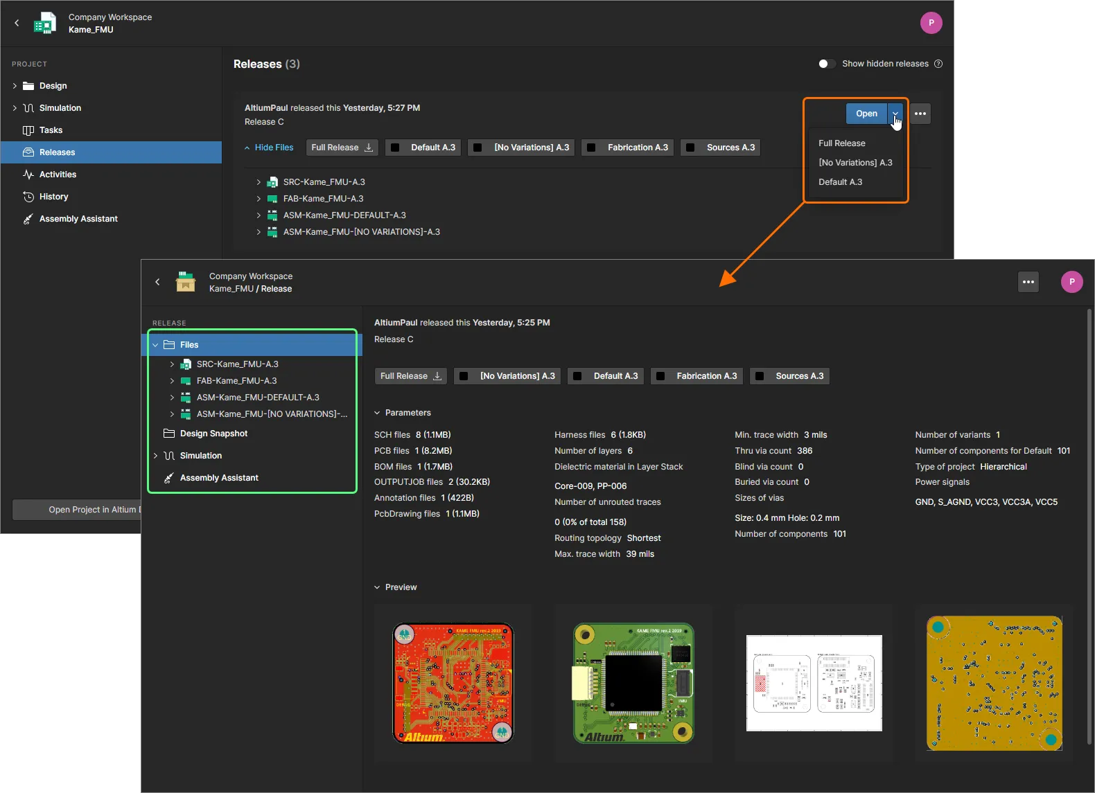This screenshot has width=1095, height=793.
Task: Click the help icon next to Show hidden releases
Action: coord(938,64)
